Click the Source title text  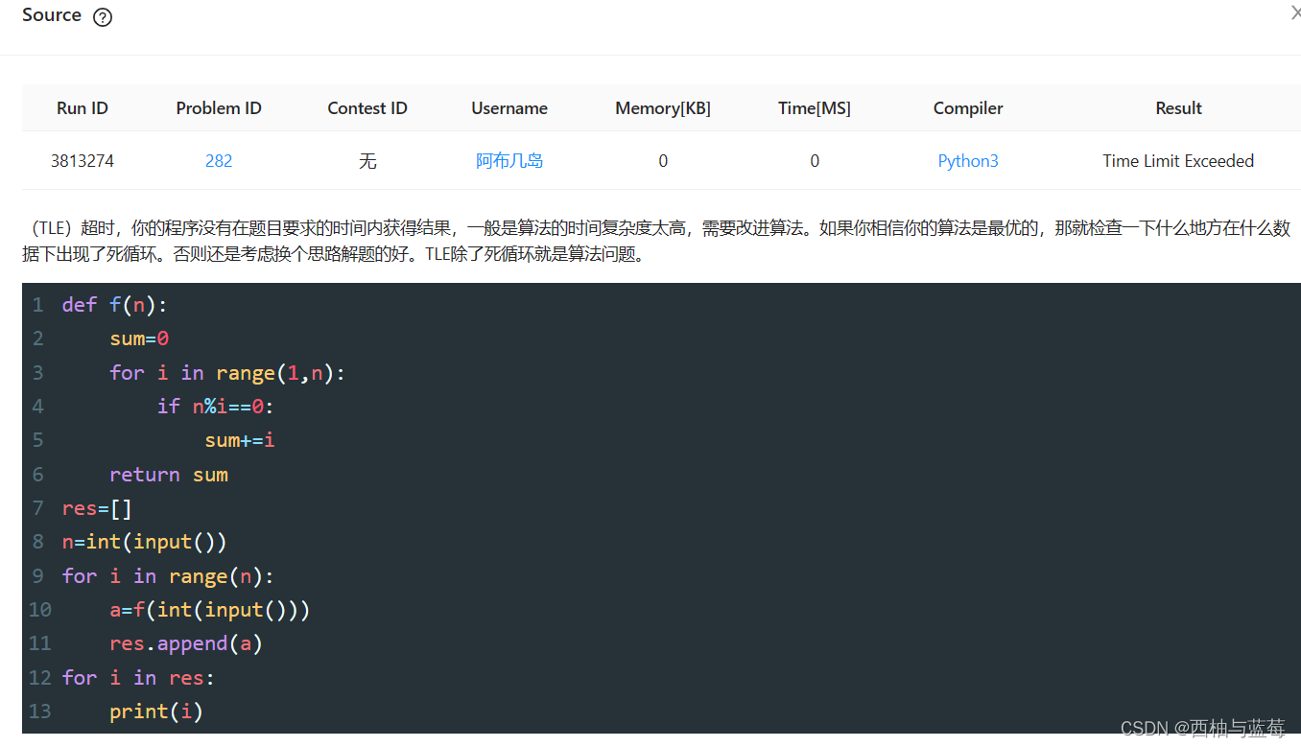tap(52, 15)
